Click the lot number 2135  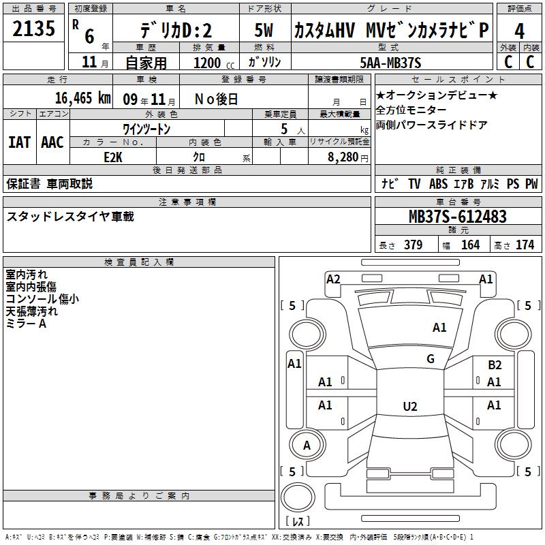[x=33, y=29]
